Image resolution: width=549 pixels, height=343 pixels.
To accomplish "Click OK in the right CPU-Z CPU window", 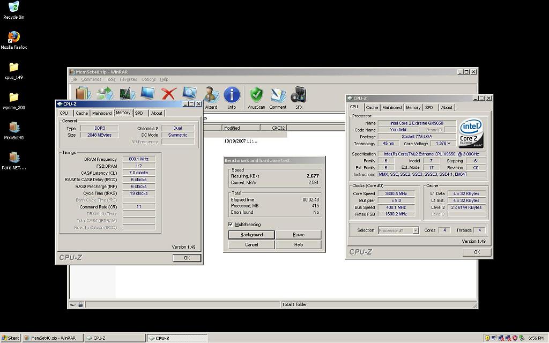I will click(477, 252).
